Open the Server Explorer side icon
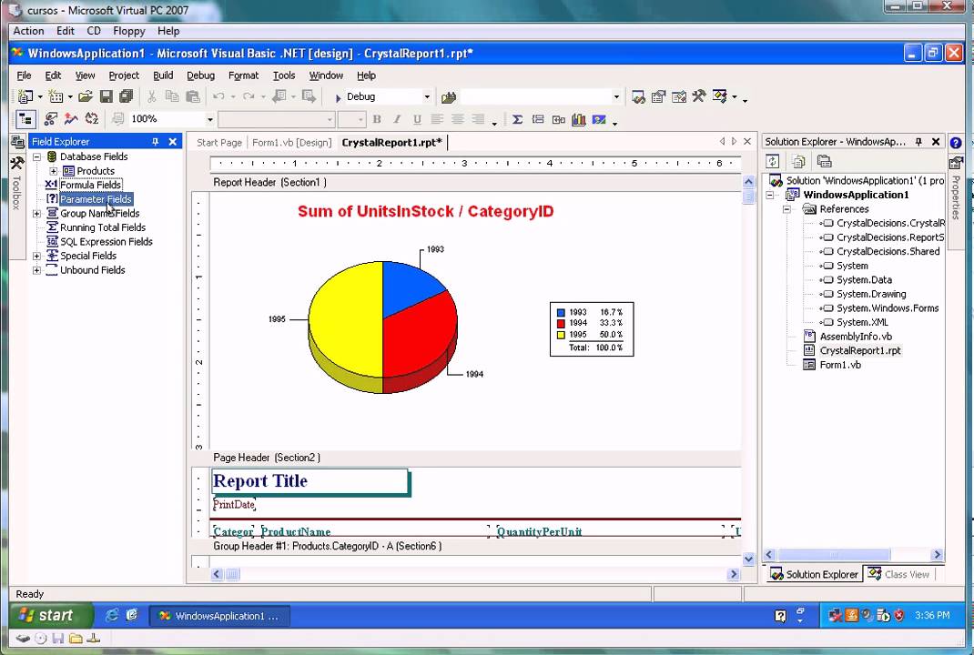The height and width of the screenshot is (655, 974). tap(17, 142)
